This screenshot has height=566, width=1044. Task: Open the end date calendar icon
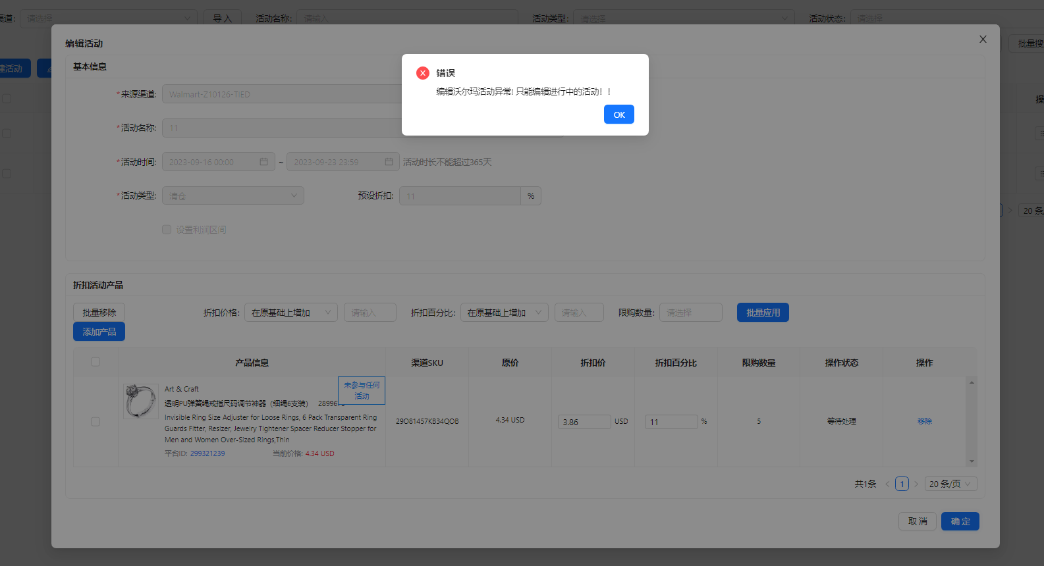389,162
